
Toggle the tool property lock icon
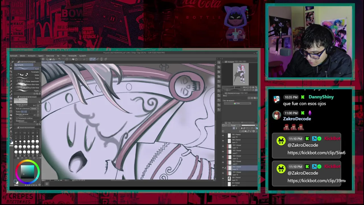point(39,102)
